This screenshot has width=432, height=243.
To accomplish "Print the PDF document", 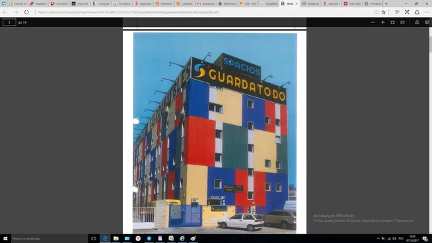I will click(x=417, y=22).
